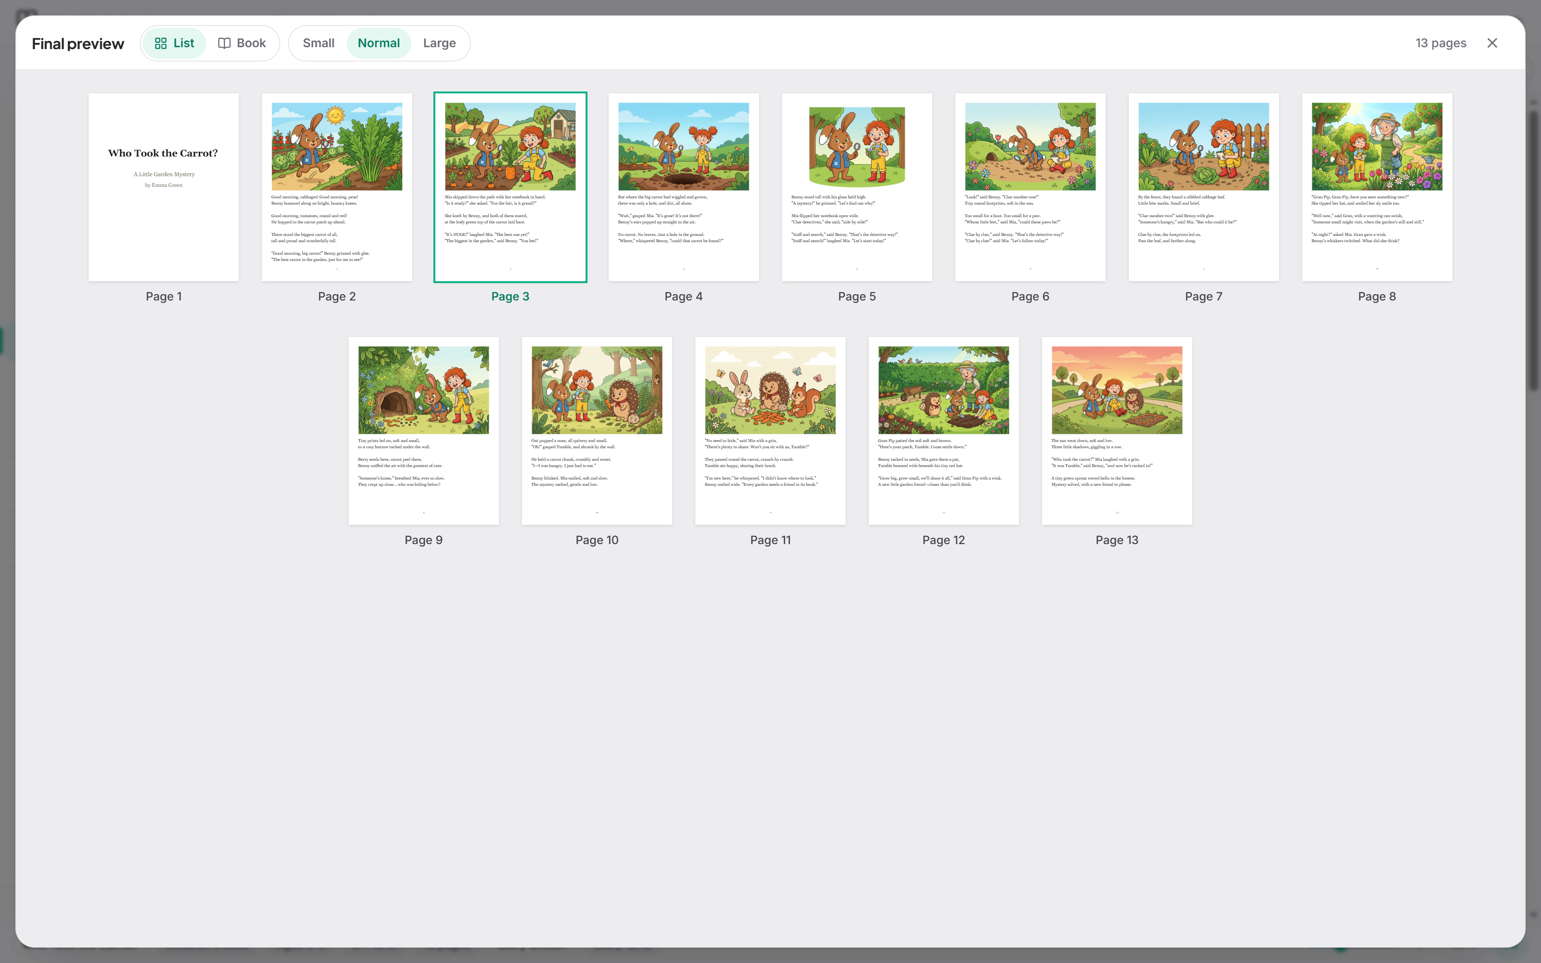Open Page 13 sunset thumbnail
The width and height of the screenshot is (1541, 963).
(1117, 431)
